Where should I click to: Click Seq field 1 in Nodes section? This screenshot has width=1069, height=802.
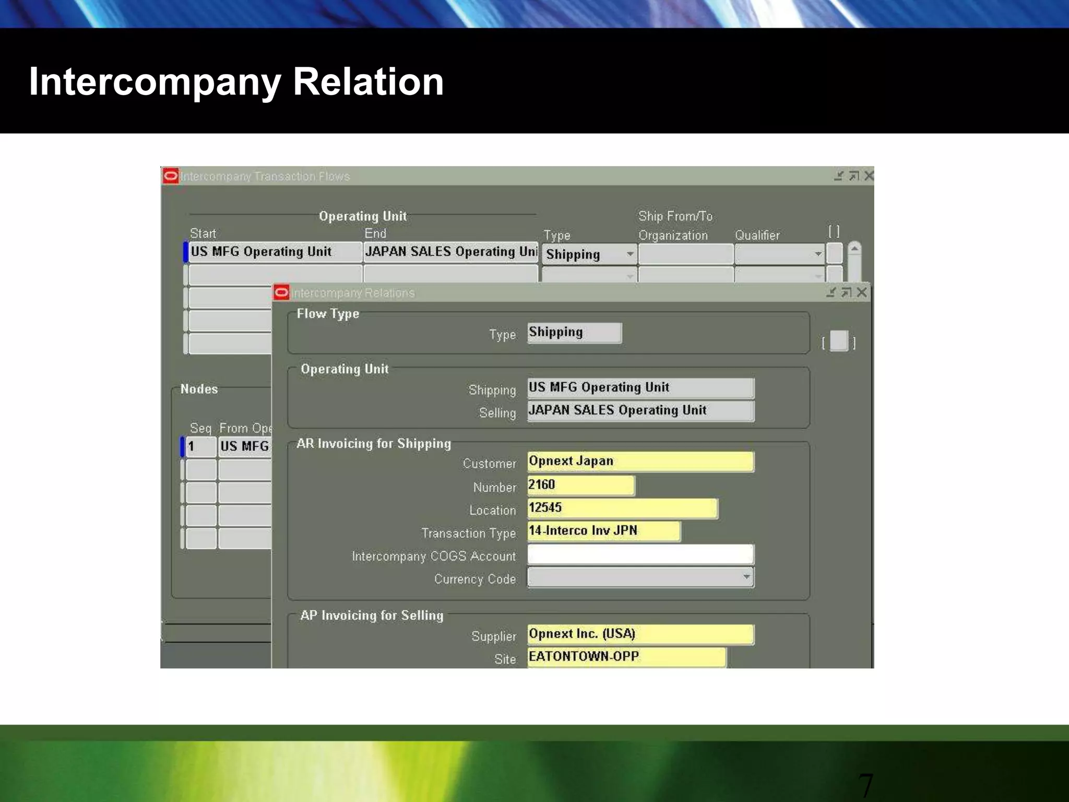coord(201,447)
